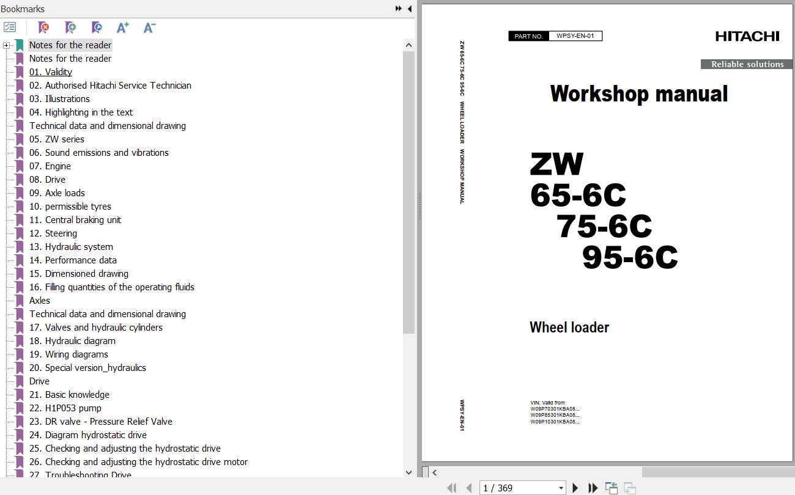
Task: Open 16. Filling quantities of the operating fluids
Action: (x=112, y=287)
